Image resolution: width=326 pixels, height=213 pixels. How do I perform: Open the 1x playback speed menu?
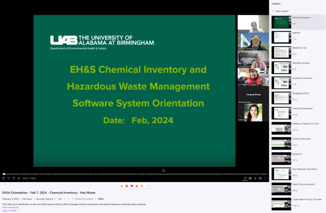coord(255,178)
